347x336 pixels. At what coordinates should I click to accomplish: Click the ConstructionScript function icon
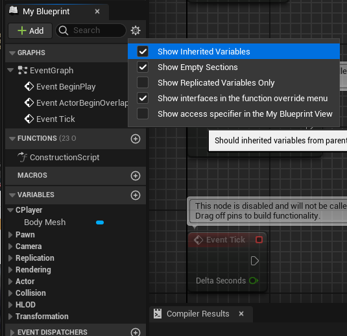point(22,157)
